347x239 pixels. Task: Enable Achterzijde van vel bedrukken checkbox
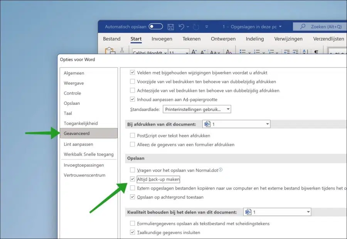[132, 90]
